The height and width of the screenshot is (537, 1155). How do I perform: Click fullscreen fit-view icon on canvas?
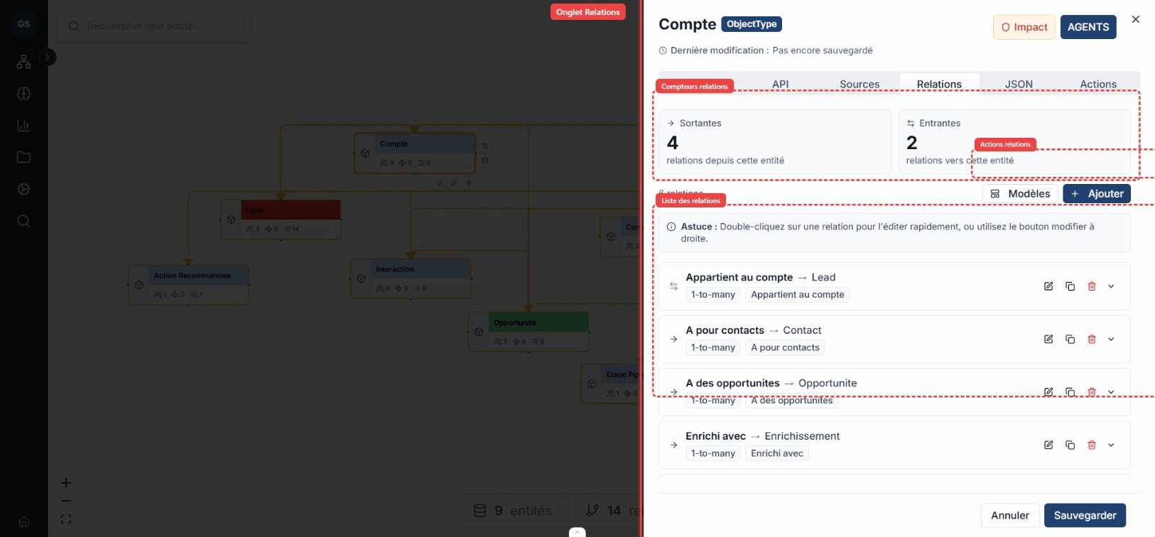66,519
